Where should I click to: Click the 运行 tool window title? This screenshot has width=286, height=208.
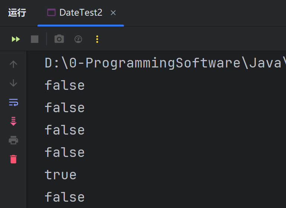click(17, 13)
